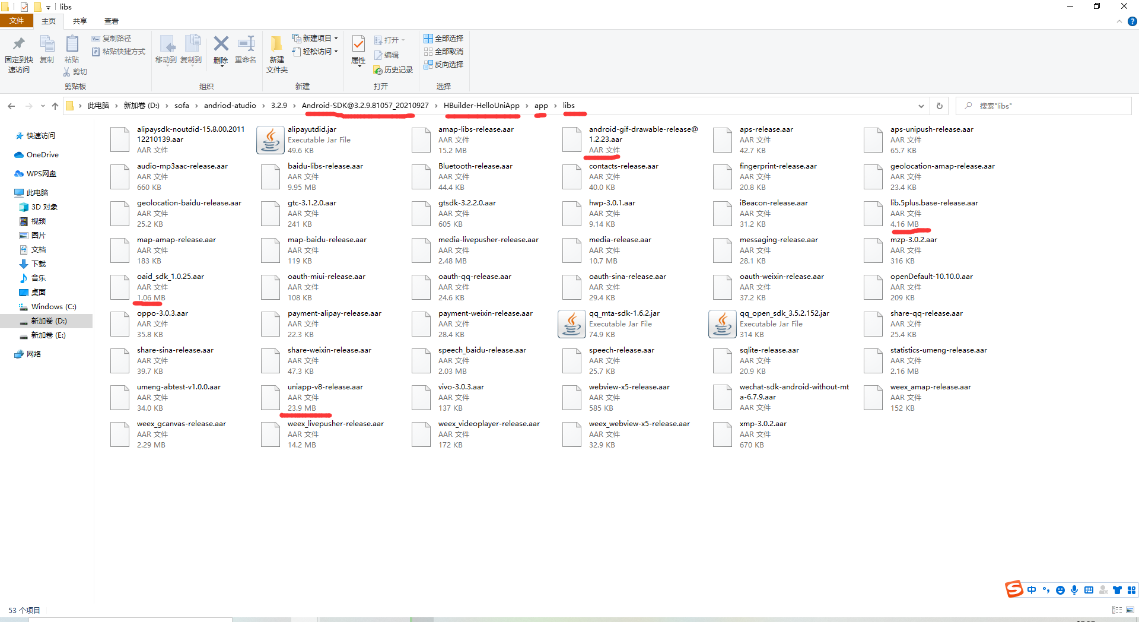Click Select all in the ribbon
This screenshot has height=622, width=1139.
click(x=443, y=39)
